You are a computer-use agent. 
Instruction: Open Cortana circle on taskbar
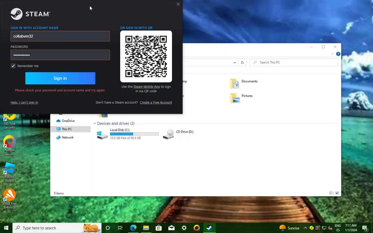(x=108, y=228)
